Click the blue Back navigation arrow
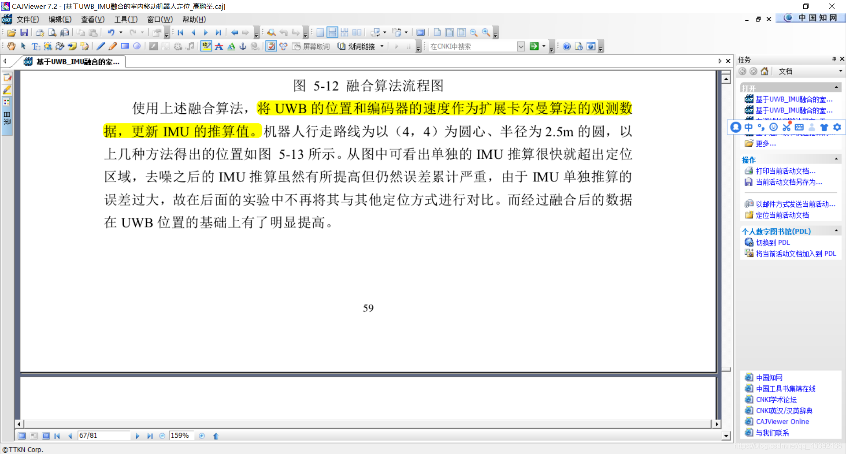The image size is (846, 454). [x=234, y=33]
